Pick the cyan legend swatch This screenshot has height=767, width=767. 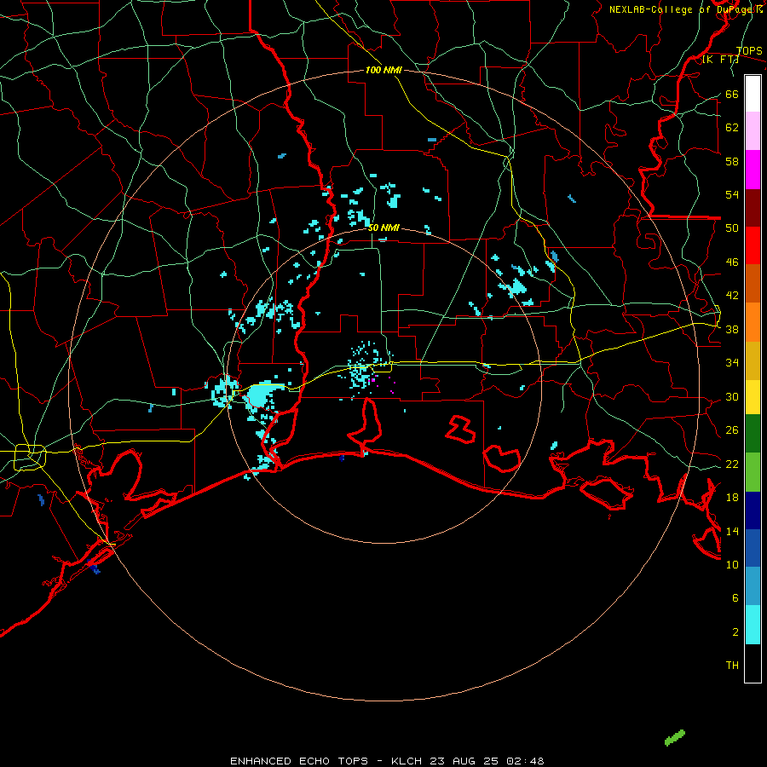(x=753, y=625)
